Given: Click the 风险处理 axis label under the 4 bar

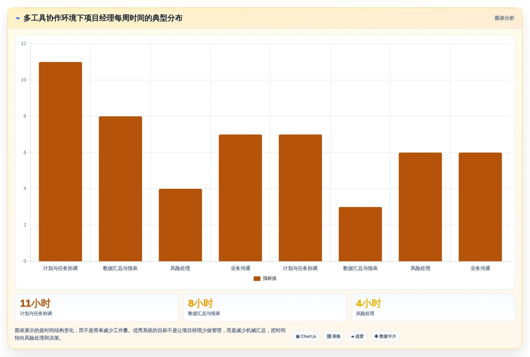Looking at the screenshot, I should pyautogui.click(x=180, y=268).
